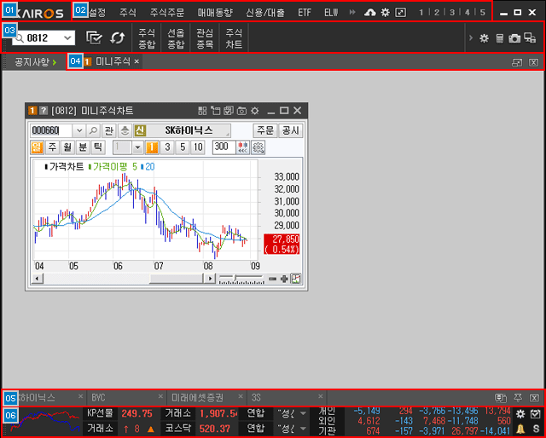Open 주식종합 toolbar shortcut
The image size is (546, 438).
147,38
